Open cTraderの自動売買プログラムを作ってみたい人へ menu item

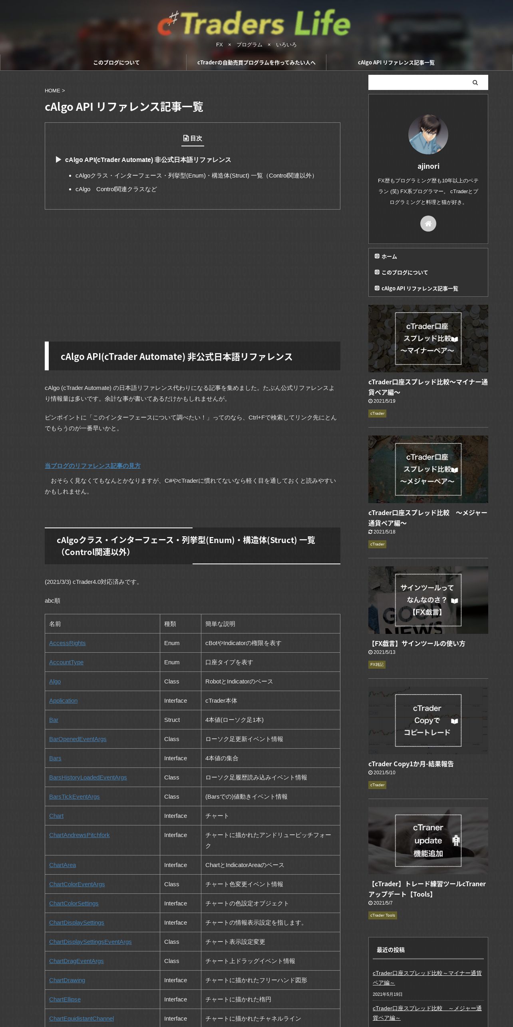256,62
